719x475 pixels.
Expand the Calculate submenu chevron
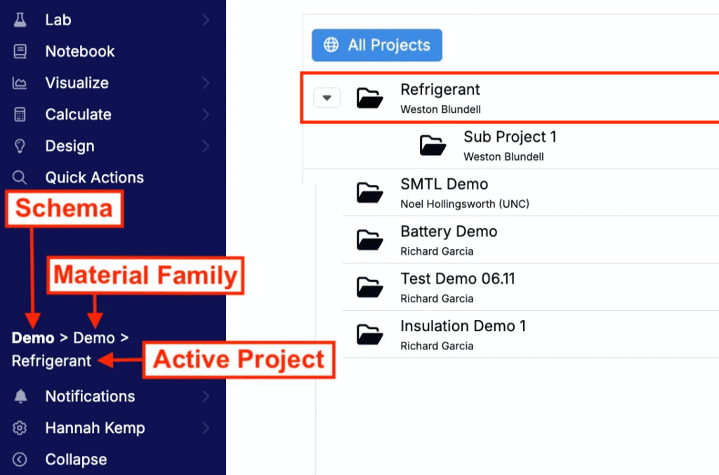(x=206, y=114)
